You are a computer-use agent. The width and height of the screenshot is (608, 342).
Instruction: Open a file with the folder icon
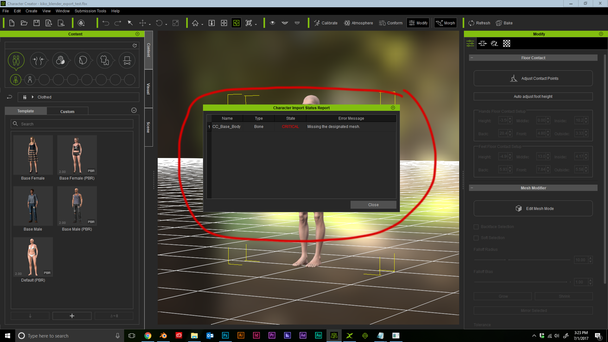tap(24, 23)
